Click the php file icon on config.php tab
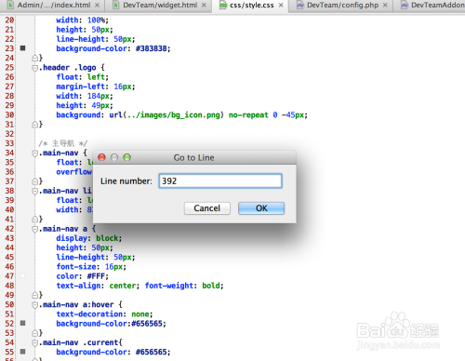The image size is (465, 361). point(299,6)
